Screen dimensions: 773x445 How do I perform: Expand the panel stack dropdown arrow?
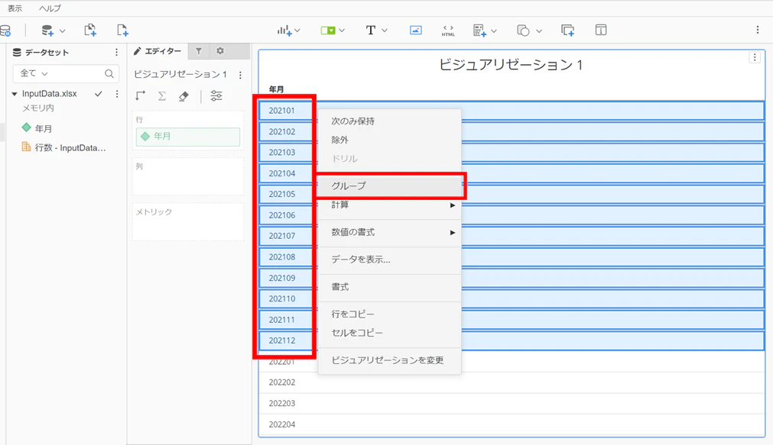click(494, 31)
